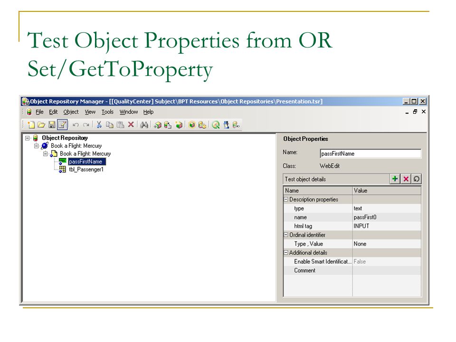Click the Paste clipboard icon
Viewport: 456px width, 342px height.
[120, 125]
